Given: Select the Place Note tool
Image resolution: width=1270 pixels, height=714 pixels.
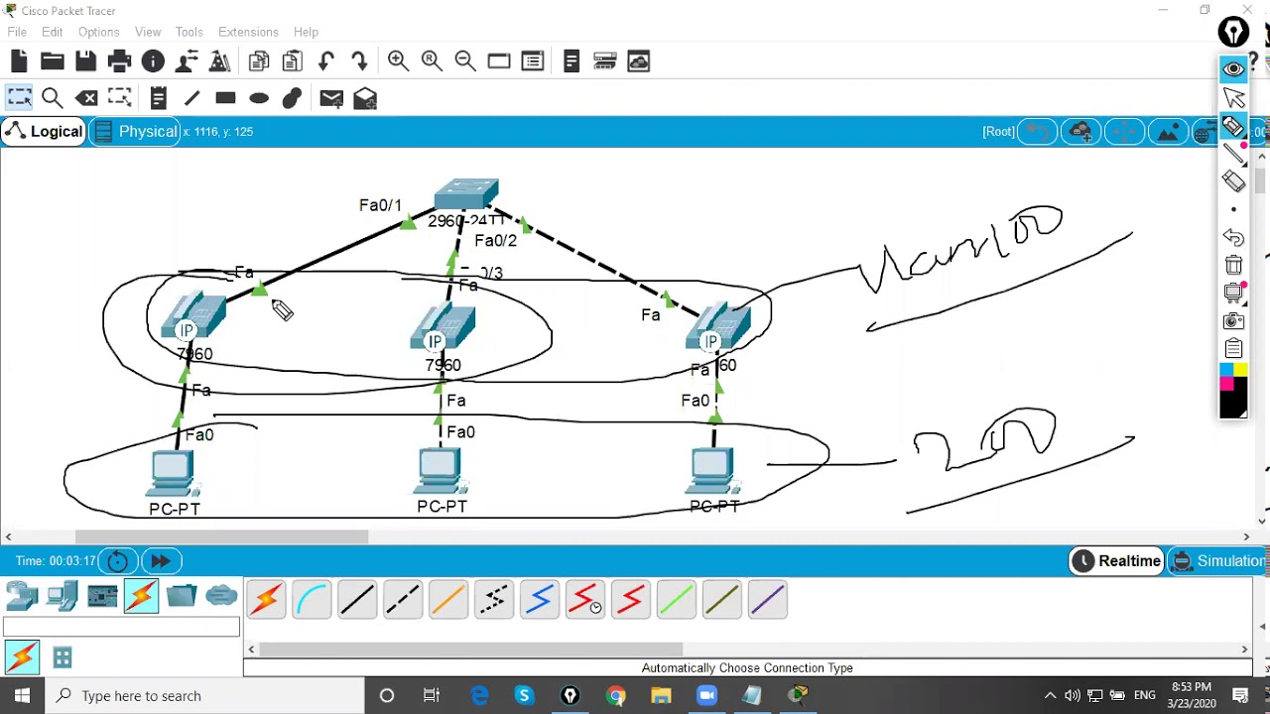Looking at the screenshot, I should click(x=158, y=98).
